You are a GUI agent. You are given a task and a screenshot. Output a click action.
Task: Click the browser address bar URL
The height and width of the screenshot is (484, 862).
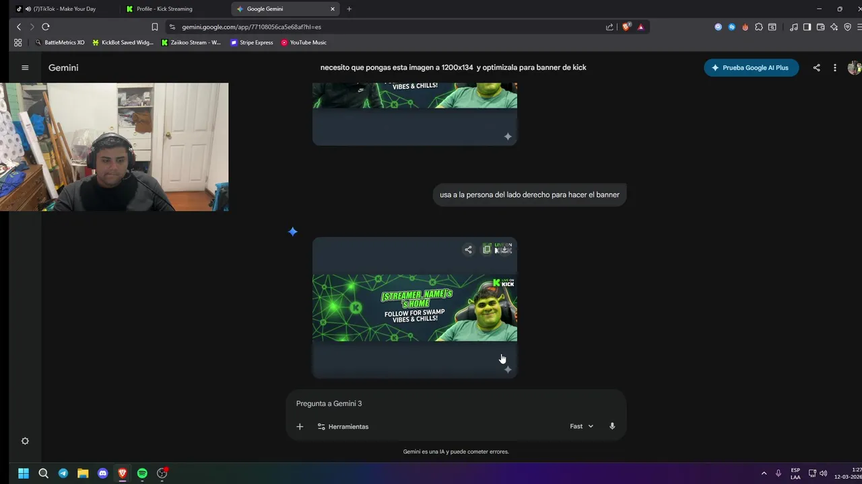(251, 27)
